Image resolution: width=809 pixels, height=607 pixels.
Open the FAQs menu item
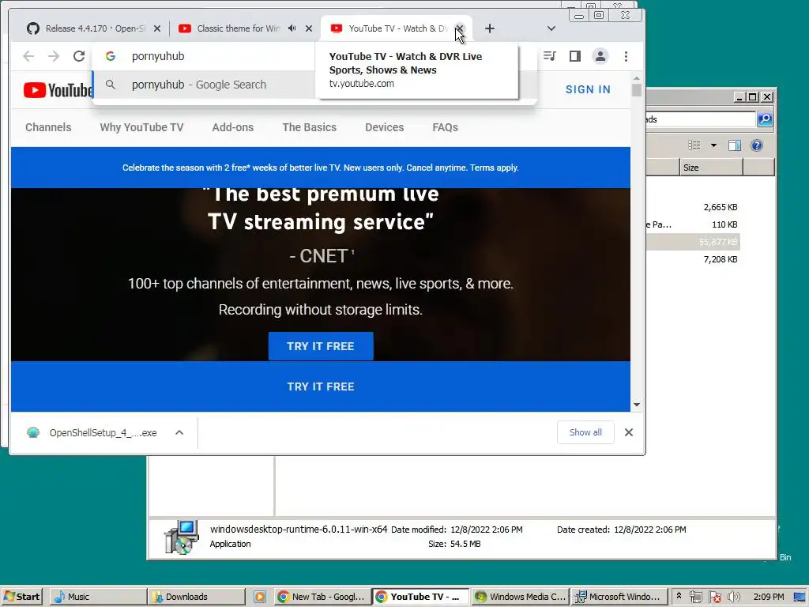point(445,127)
